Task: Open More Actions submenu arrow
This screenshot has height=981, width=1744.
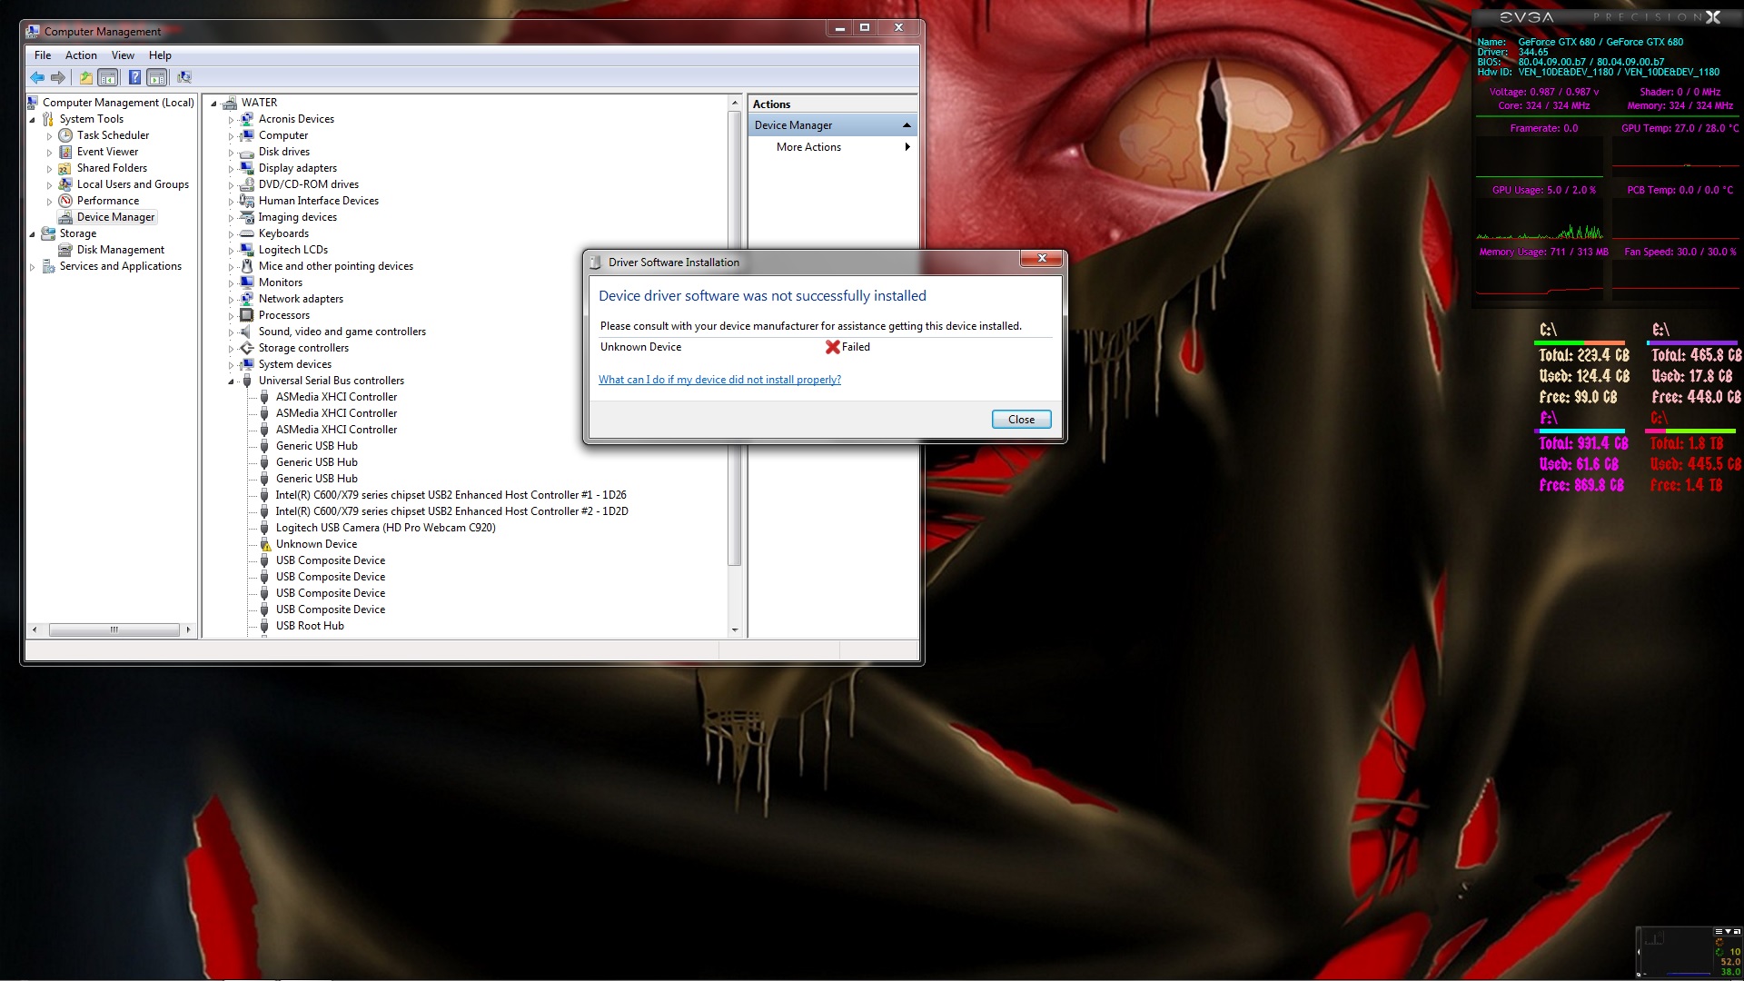Action: 907,147
